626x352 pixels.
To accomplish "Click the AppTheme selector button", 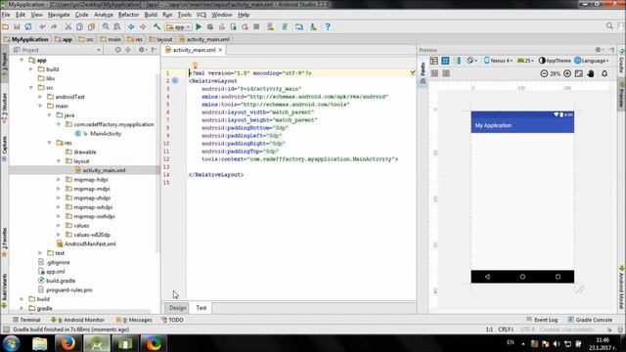I will point(555,61).
